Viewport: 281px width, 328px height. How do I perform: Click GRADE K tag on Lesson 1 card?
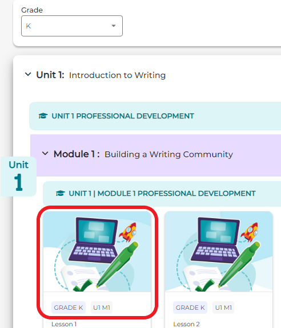(x=69, y=307)
